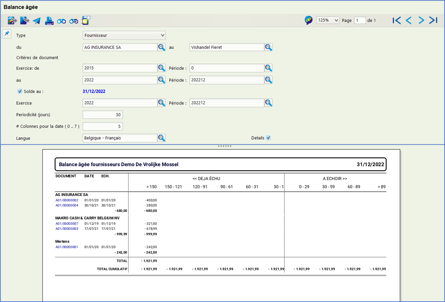The image size is (445, 302).
Task: Click the AG INSURANCE SA report heading
Action: point(71,195)
